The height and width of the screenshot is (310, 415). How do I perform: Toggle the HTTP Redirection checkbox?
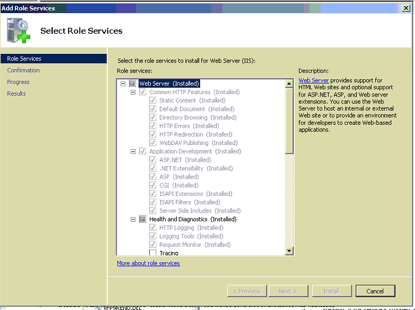(153, 134)
